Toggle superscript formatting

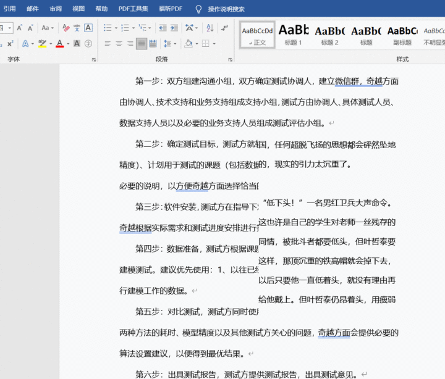11,43
